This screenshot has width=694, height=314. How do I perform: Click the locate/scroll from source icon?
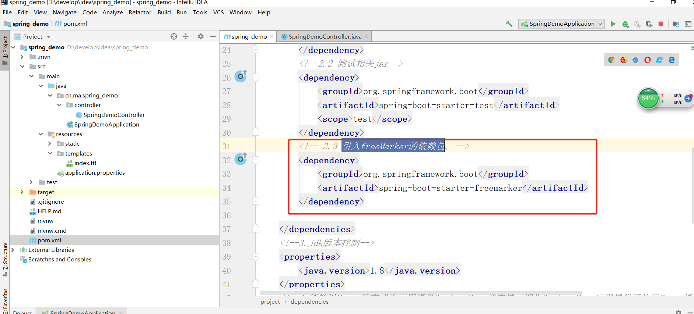click(174, 36)
